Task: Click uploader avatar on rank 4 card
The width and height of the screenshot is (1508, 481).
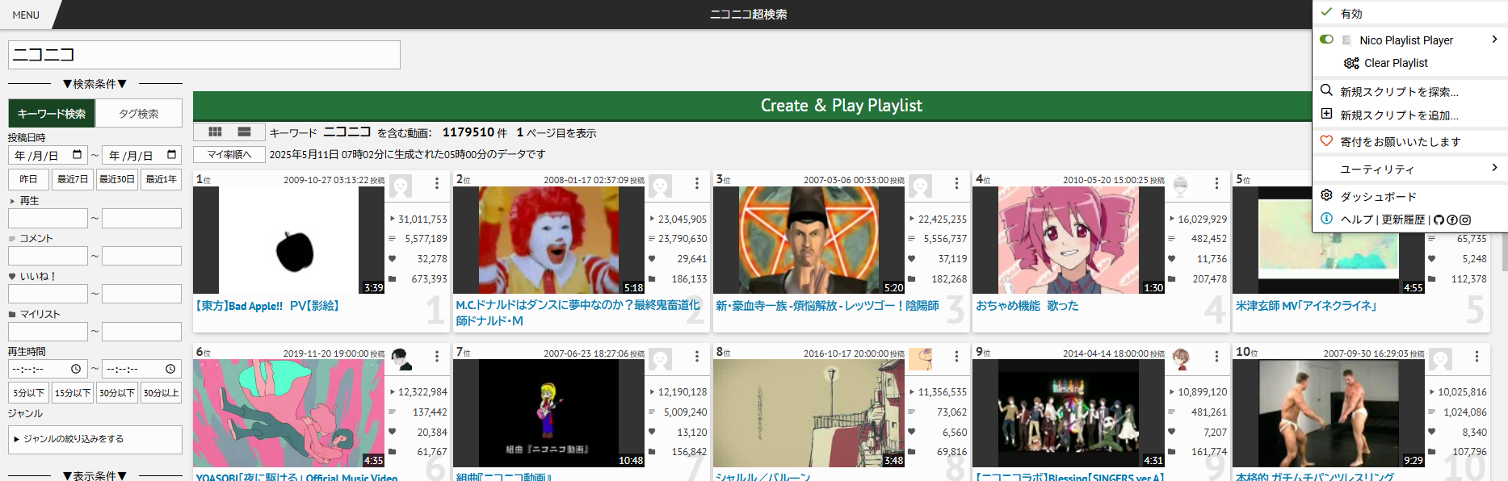Action: coord(1181,186)
